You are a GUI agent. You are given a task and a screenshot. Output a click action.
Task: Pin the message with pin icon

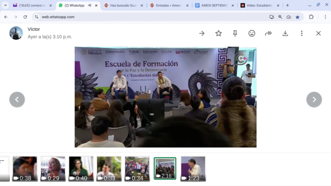click(235, 33)
